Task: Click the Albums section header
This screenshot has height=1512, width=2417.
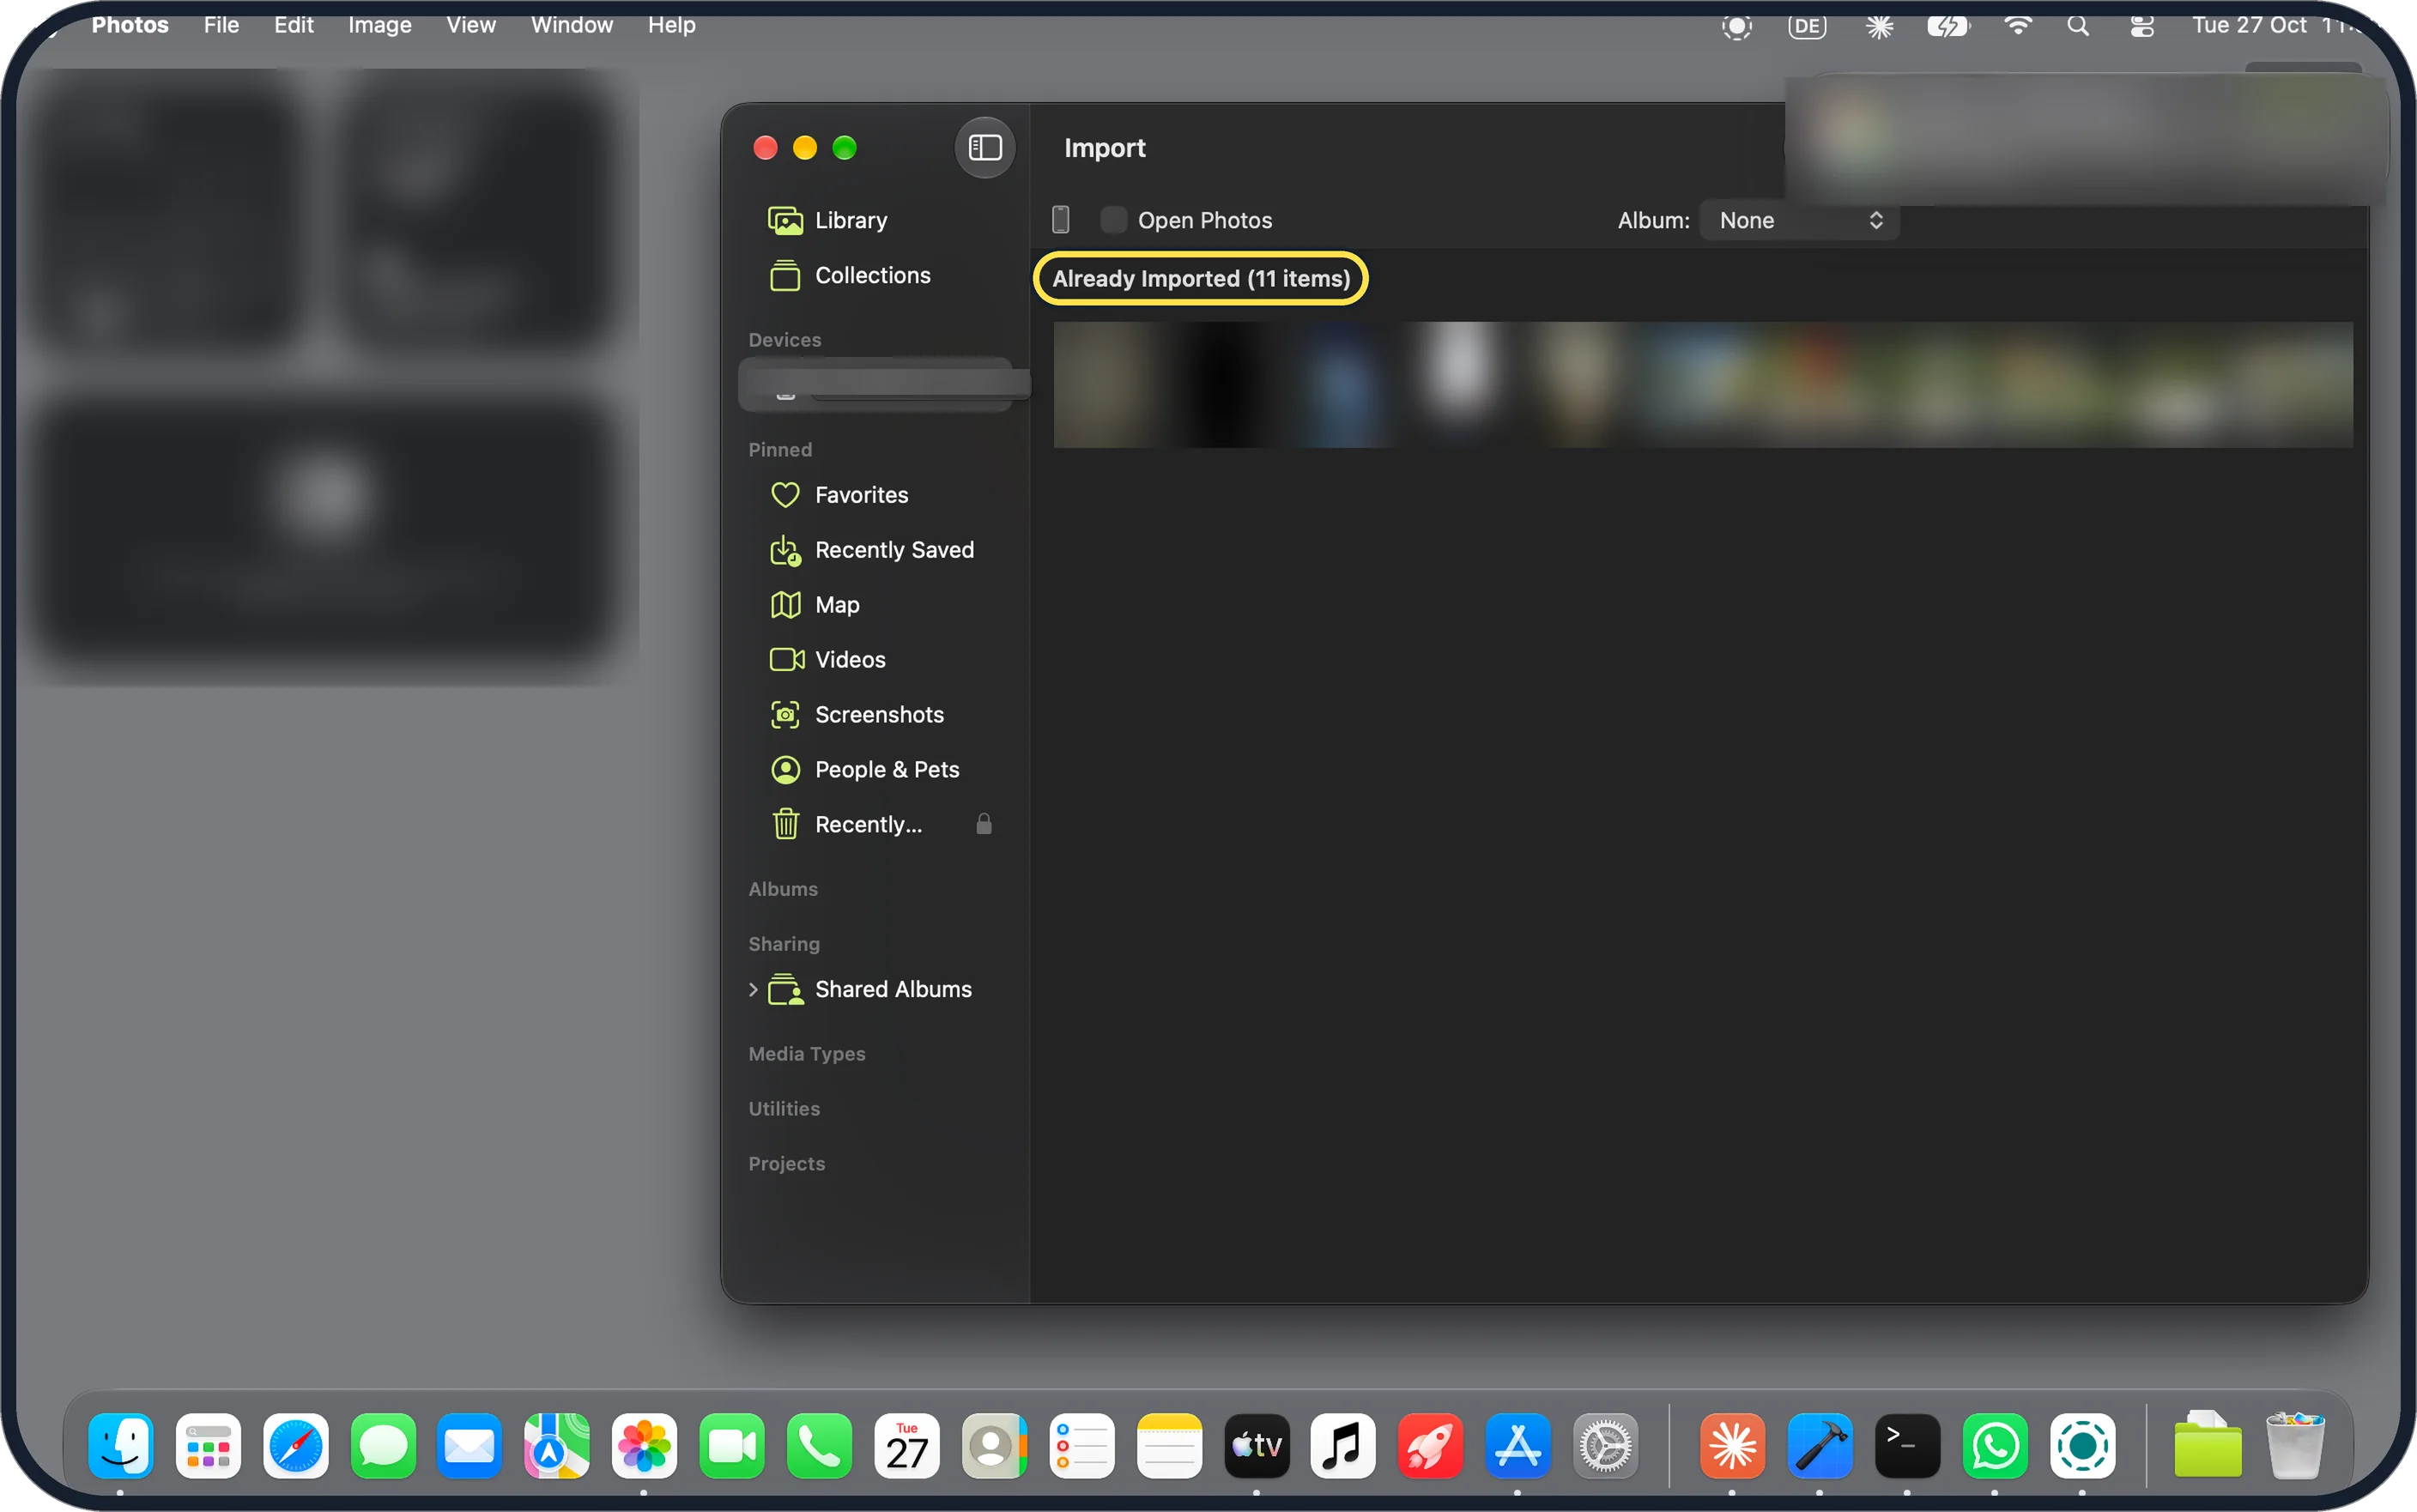Action: click(783, 889)
